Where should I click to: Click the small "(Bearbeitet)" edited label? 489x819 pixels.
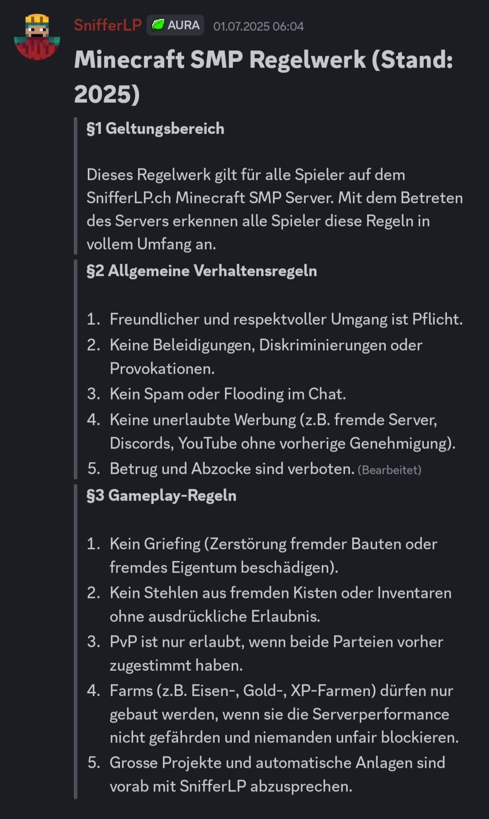pyautogui.click(x=389, y=470)
